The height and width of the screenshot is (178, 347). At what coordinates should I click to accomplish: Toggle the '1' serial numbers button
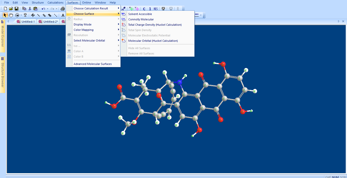pyautogui.click(x=150, y=9)
